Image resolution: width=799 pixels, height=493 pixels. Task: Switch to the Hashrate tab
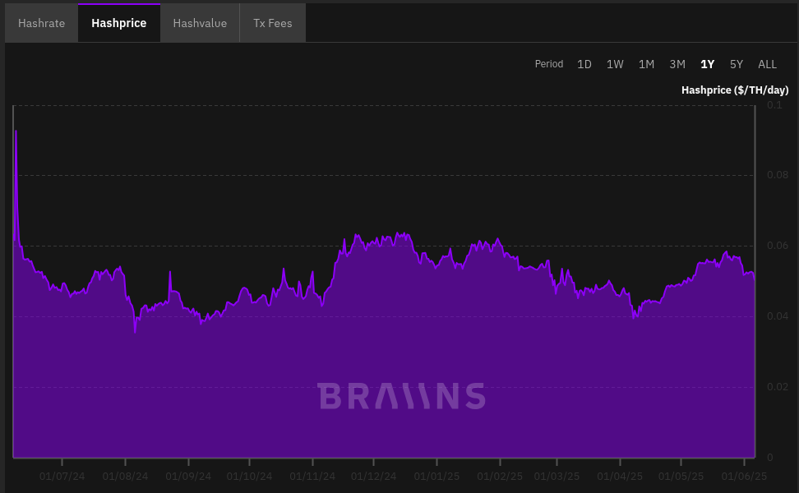41,23
